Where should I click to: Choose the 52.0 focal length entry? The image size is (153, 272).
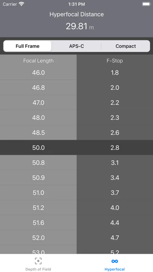click(38, 238)
